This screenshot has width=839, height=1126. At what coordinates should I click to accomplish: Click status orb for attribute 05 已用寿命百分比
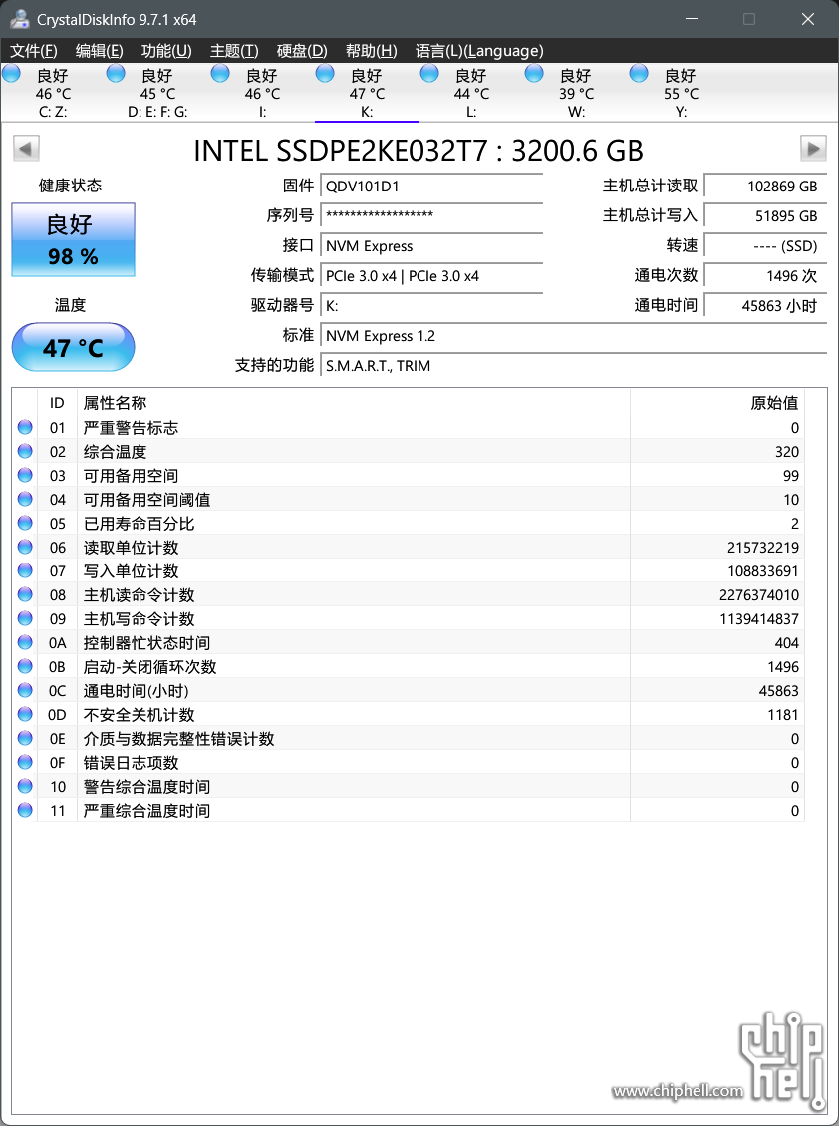[x=25, y=524]
